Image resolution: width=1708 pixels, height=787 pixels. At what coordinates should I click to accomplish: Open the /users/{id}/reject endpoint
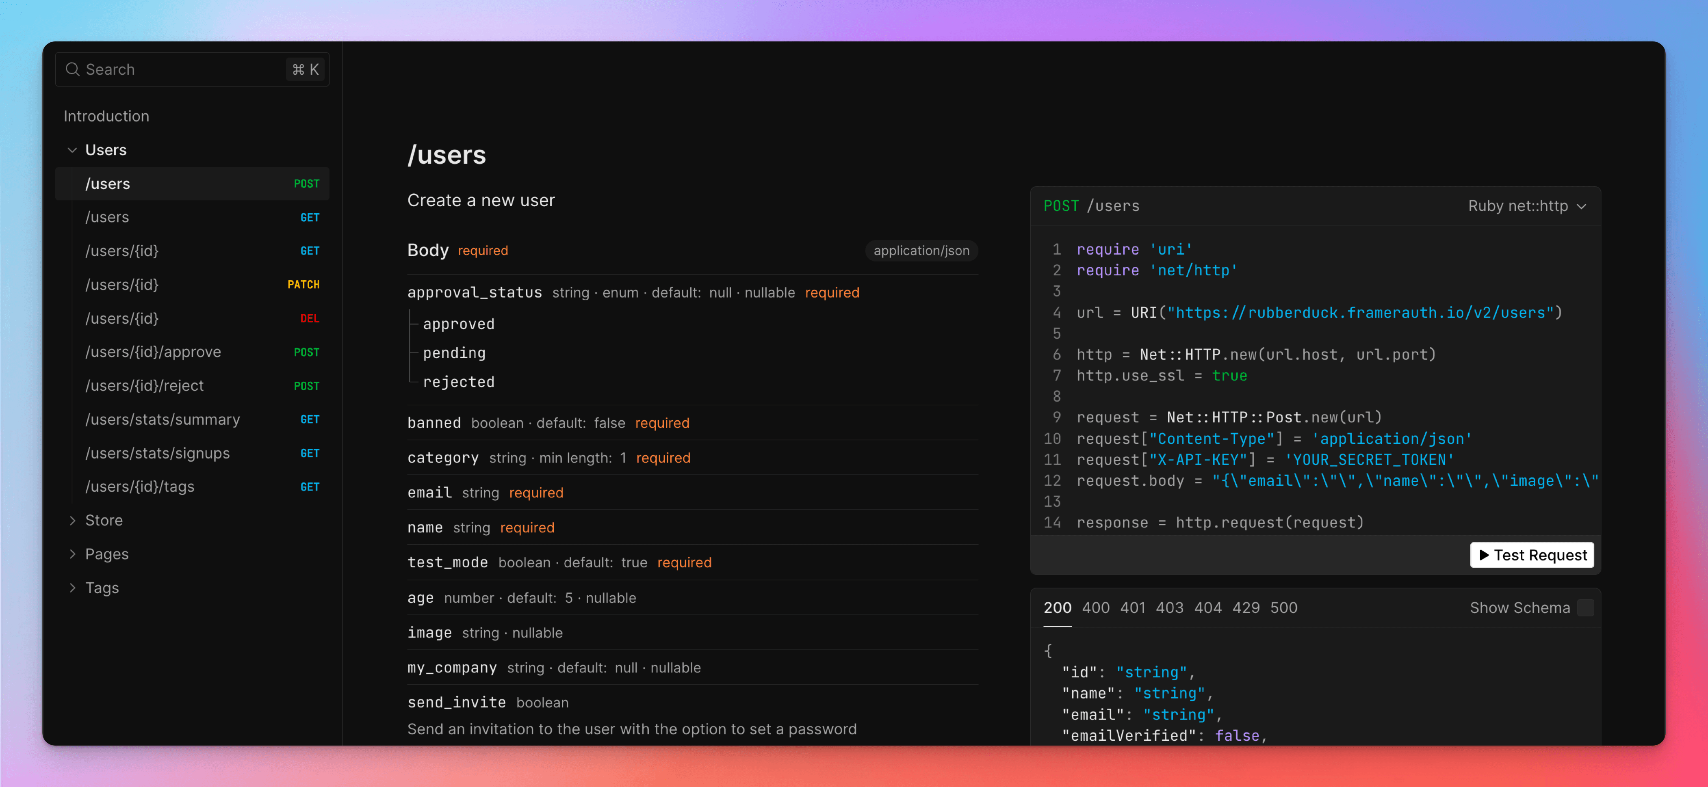(x=192, y=385)
